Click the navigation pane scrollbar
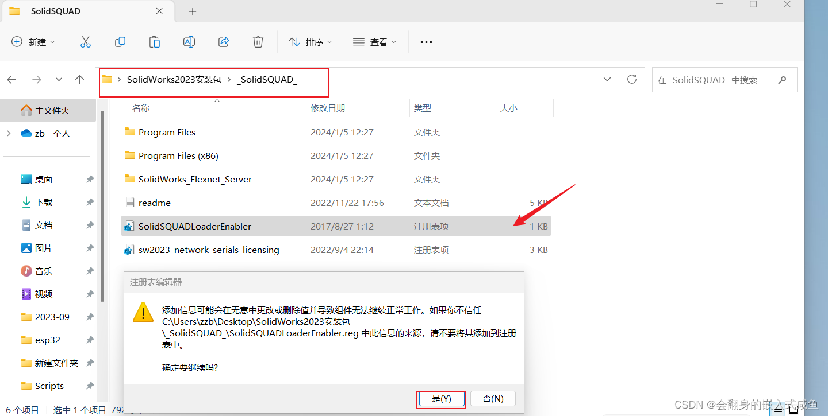 pos(102,207)
